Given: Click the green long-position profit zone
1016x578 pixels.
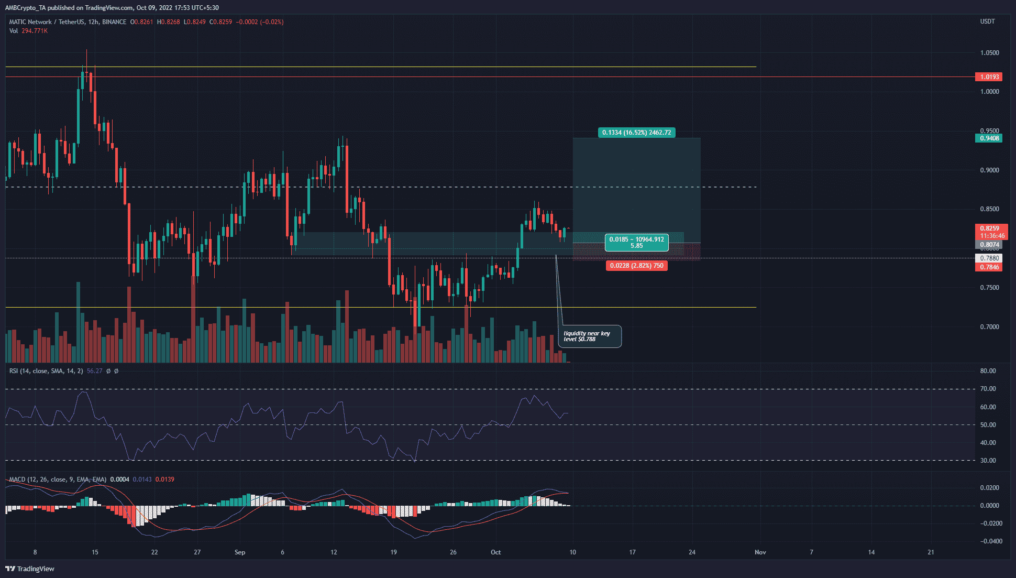Looking at the screenshot, I should 636,190.
